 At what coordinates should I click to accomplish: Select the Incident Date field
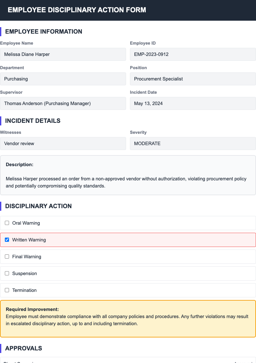click(192, 103)
